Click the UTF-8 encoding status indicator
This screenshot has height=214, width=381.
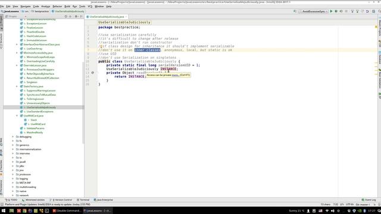(349, 204)
